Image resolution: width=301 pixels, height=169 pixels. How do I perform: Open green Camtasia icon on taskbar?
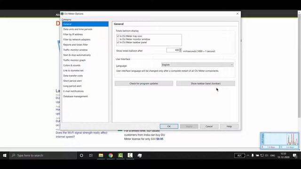point(120,155)
